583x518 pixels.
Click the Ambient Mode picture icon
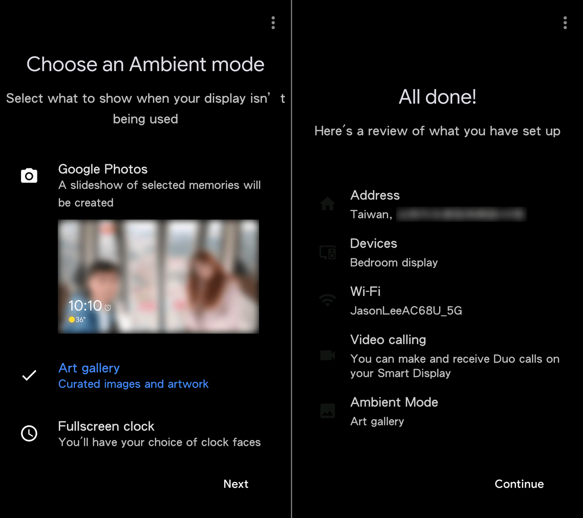(327, 410)
